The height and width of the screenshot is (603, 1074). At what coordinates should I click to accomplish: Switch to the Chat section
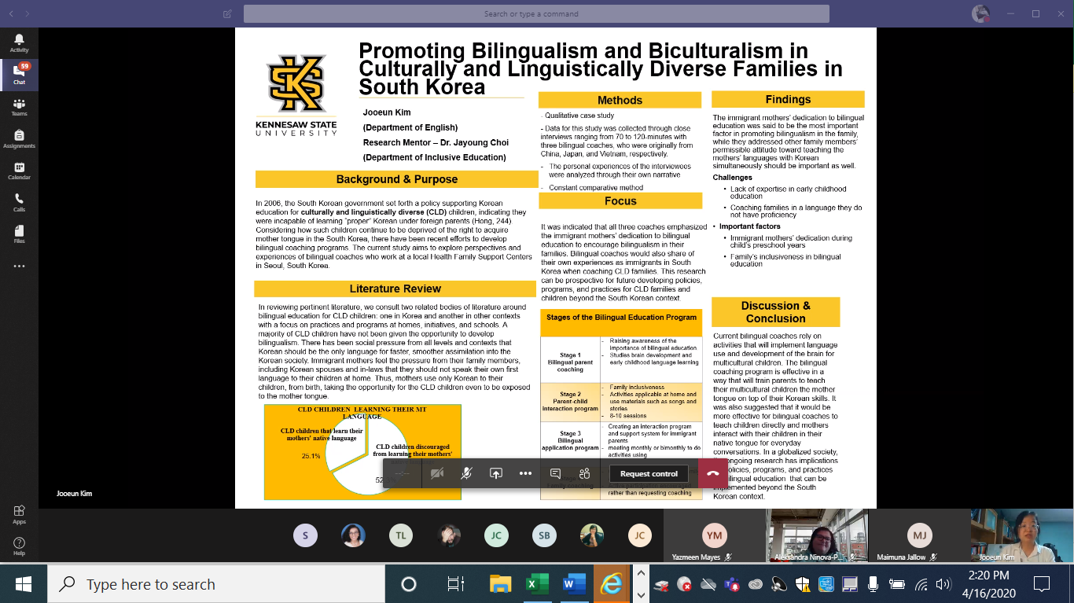(x=19, y=75)
